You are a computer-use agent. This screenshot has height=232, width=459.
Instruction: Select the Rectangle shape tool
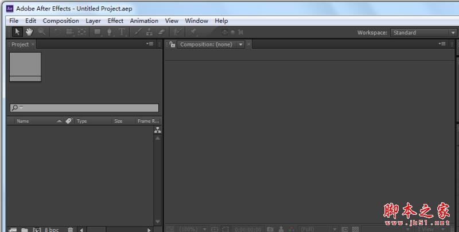pos(98,32)
